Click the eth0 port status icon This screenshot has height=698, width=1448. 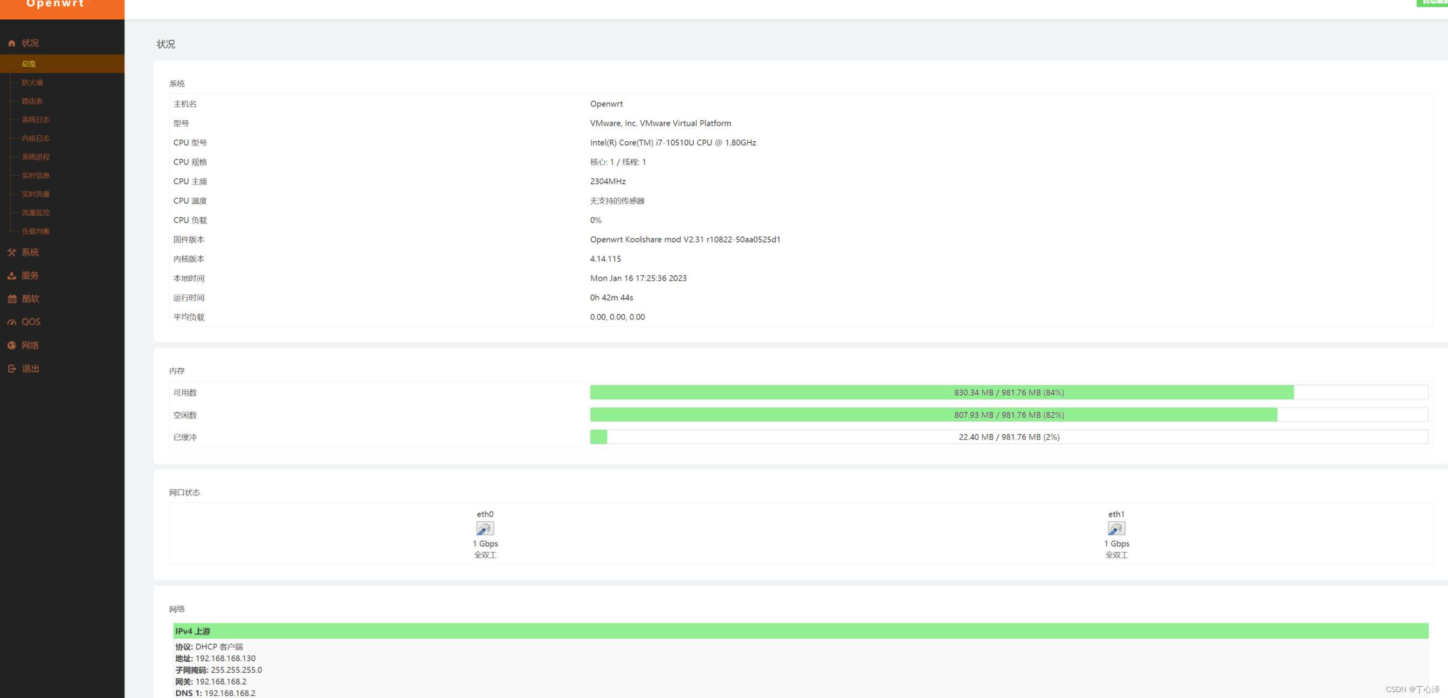point(485,528)
